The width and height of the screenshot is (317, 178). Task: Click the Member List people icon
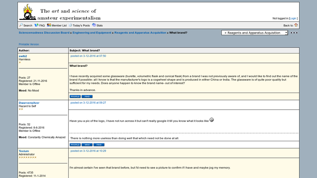[49, 25]
